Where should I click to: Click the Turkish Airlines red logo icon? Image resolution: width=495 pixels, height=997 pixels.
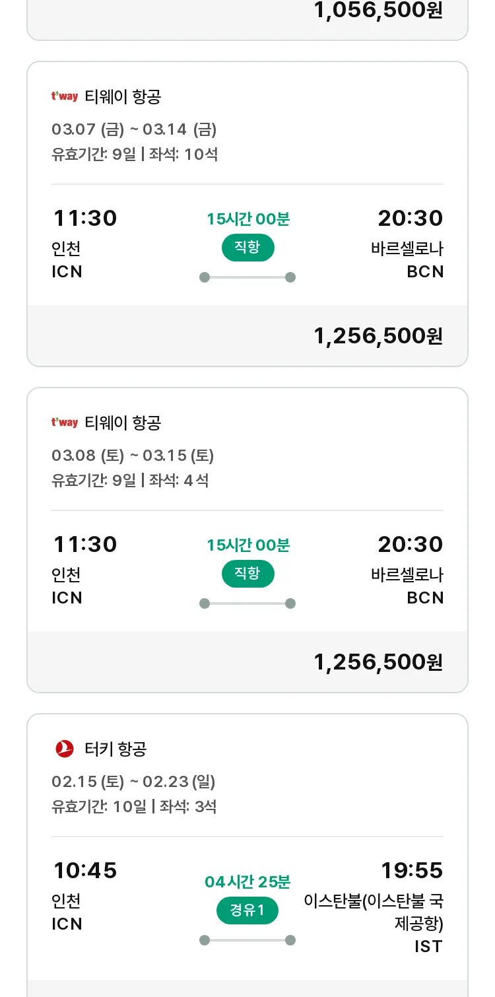(x=65, y=749)
